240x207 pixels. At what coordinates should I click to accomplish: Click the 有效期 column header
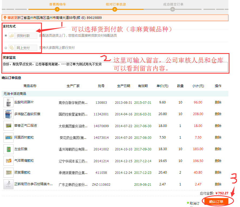[143, 86]
